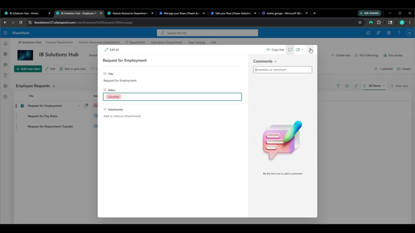
Task: Open Site access link
Action: 393,55
